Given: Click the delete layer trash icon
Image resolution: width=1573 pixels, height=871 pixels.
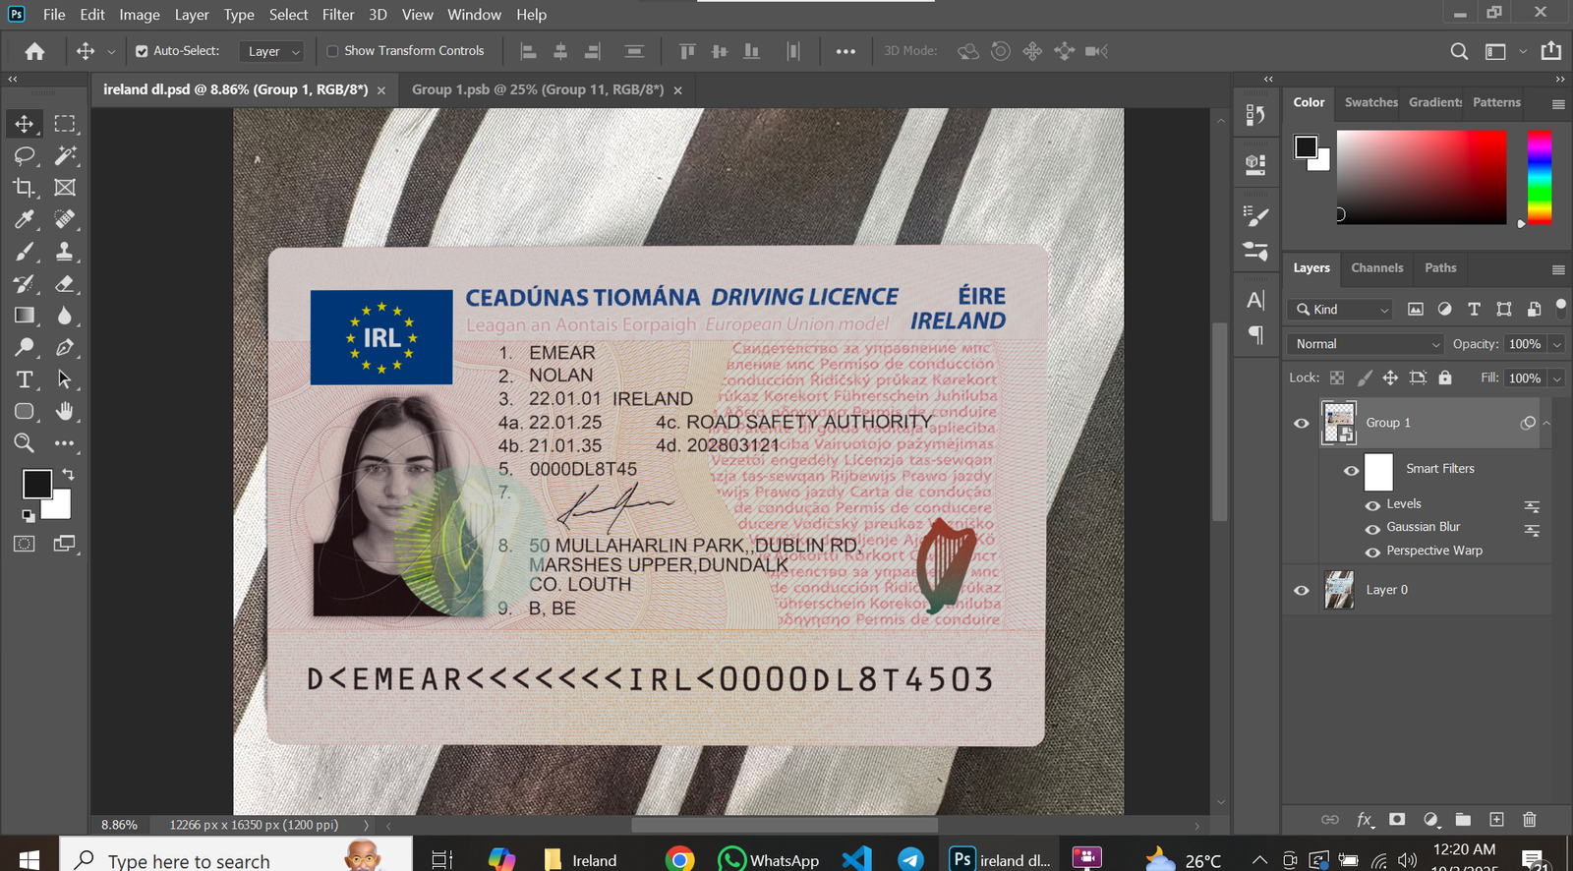Looking at the screenshot, I should [x=1529, y=819].
